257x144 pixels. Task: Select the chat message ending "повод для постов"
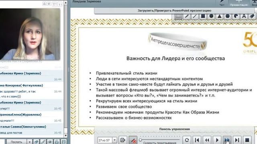pos(11,133)
